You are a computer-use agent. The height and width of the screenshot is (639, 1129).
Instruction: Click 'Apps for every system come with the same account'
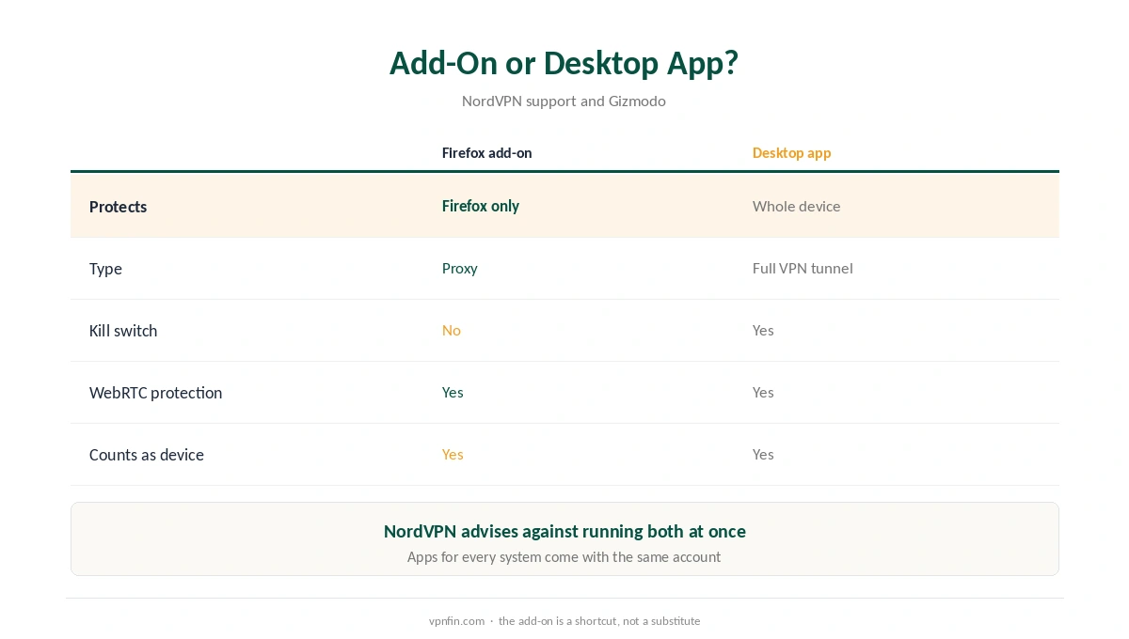[564, 557]
